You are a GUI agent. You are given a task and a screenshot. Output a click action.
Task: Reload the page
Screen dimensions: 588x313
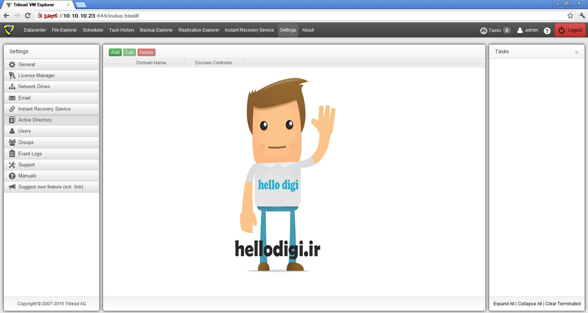tap(28, 15)
